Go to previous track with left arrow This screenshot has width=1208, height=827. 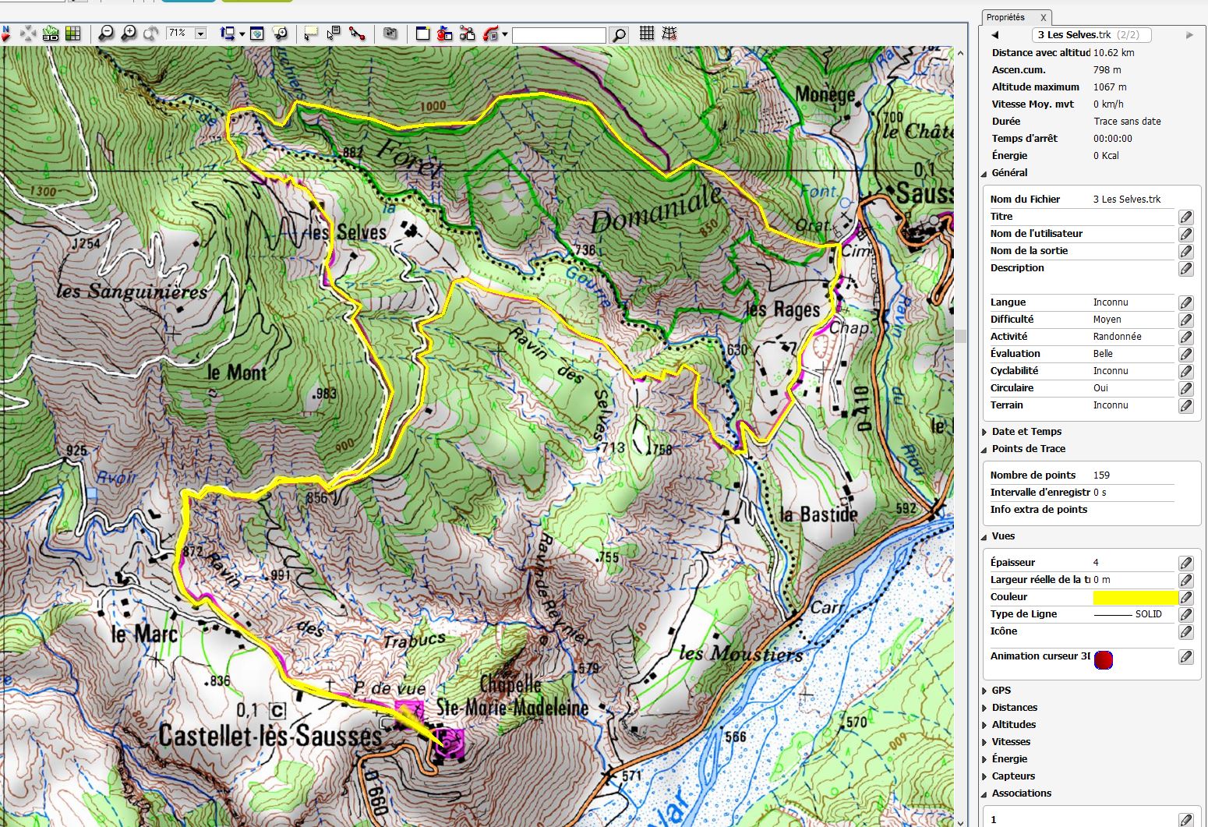(995, 35)
